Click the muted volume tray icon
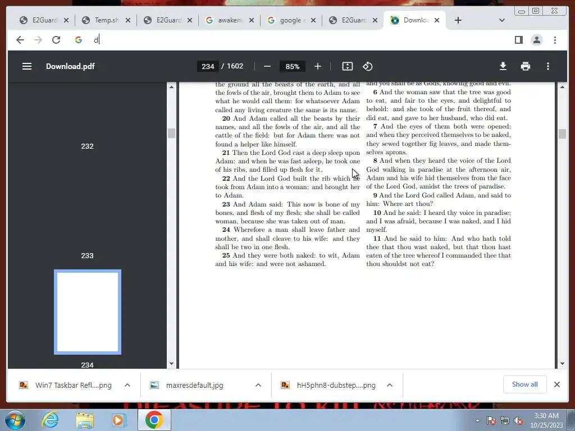This screenshot has width=575, height=431. tap(518, 420)
